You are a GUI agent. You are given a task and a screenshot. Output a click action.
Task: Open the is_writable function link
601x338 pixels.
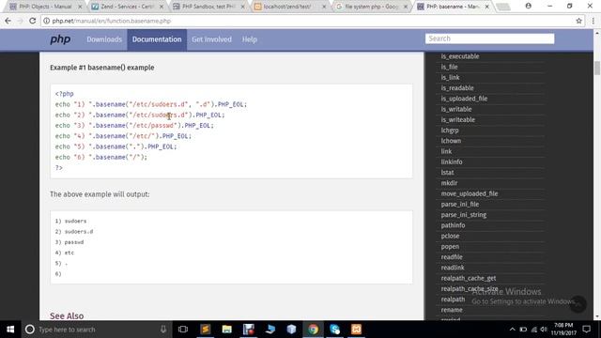coord(456,109)
